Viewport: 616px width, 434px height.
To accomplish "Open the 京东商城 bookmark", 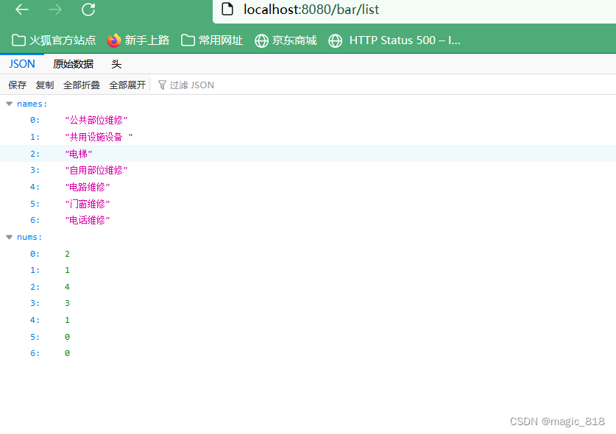I will tap(286, 40).
